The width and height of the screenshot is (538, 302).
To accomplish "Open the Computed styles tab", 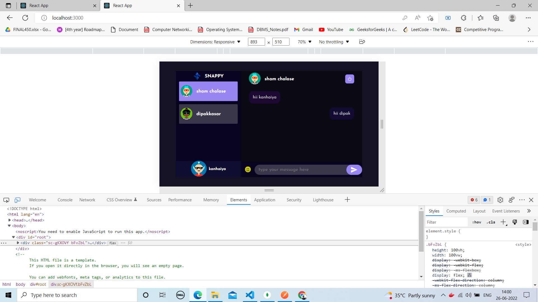I will (456, 211).
